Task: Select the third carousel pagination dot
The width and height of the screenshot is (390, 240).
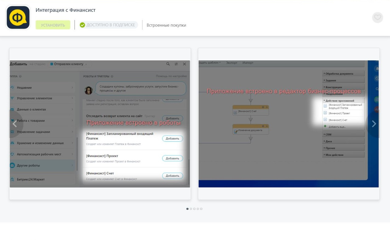Action: (194, 209)
